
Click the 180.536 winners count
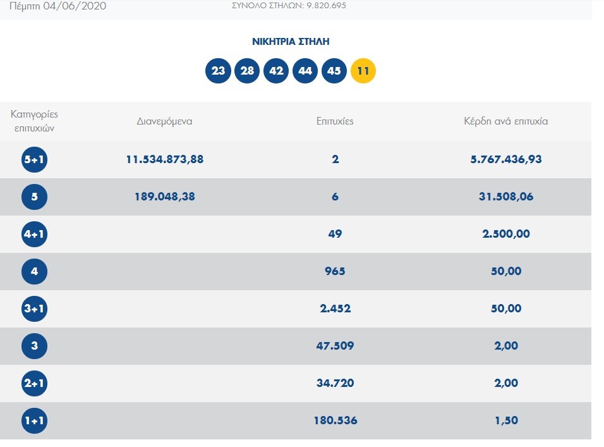[x=335, y=420]
